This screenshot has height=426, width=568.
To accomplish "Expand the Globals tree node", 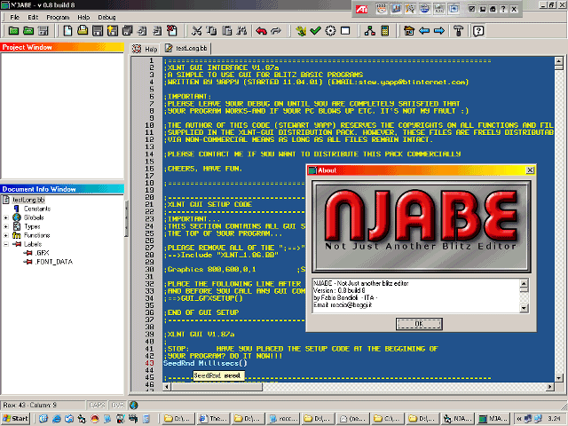I will click(x=6, y=217).
